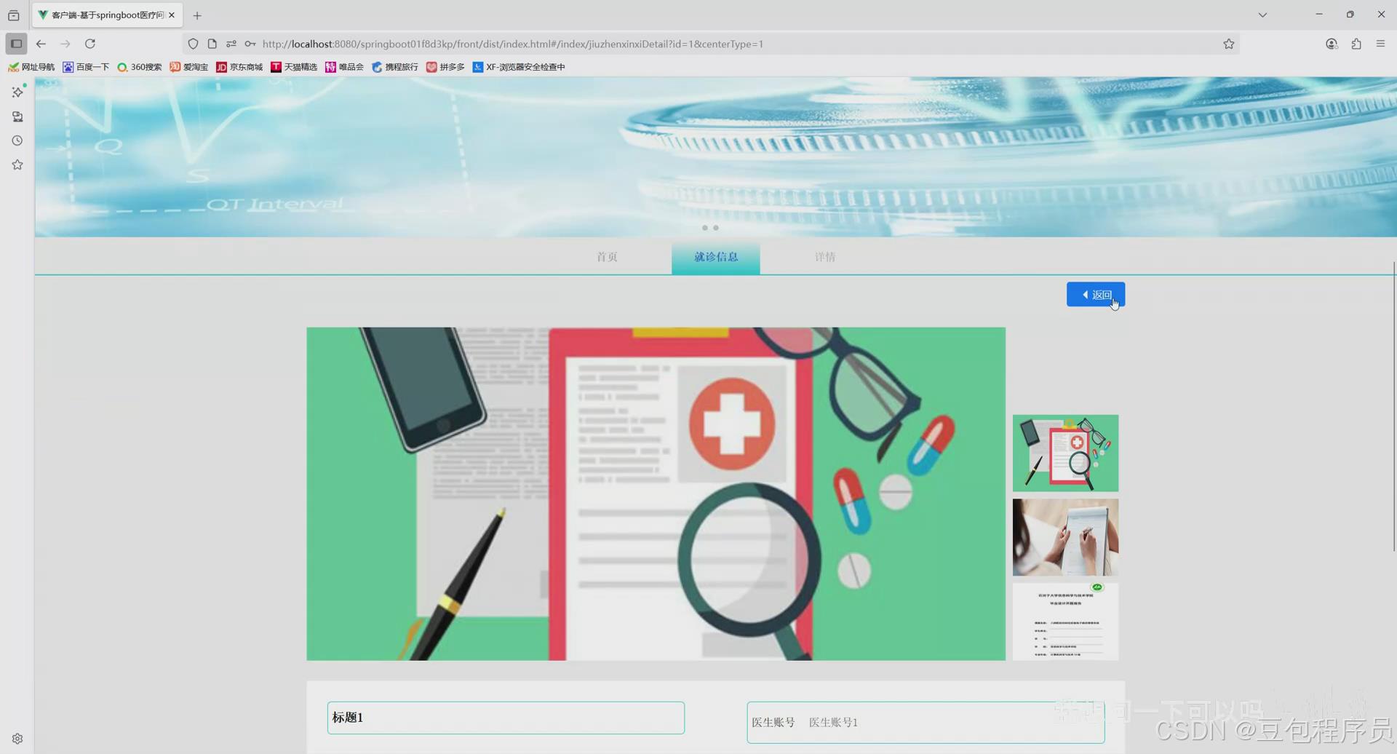The image size is (1397, 754).
Task: Open the AI sparkle icon in sidebar
Action: [17, 92]
